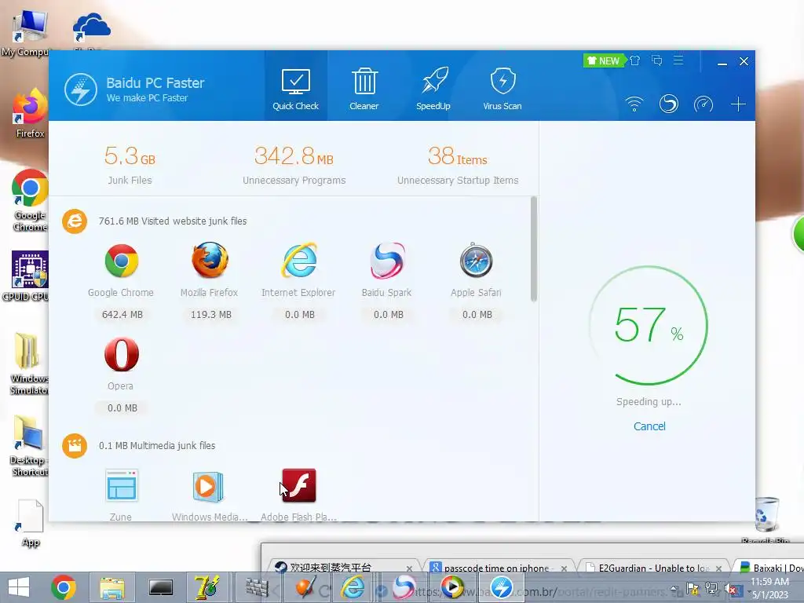This screenshot has height=603, width=804.
Task: Click the Wi-Fi tool icon
Action: pos(634,104)
